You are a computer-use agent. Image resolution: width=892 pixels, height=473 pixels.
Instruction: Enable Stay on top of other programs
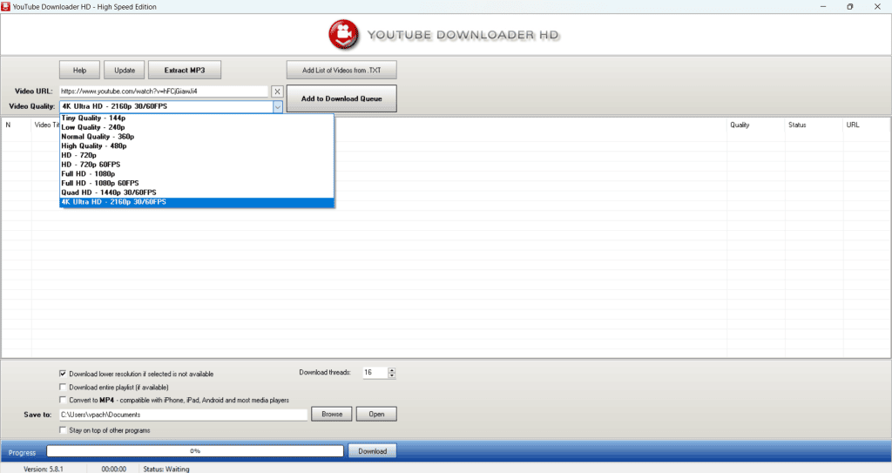pyautogui.click(x=63, y=430)
